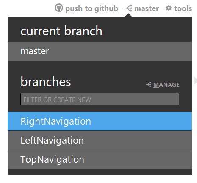Switch to the LeftNavigation branch
The image size is (197, 183).
pos(100,140)
